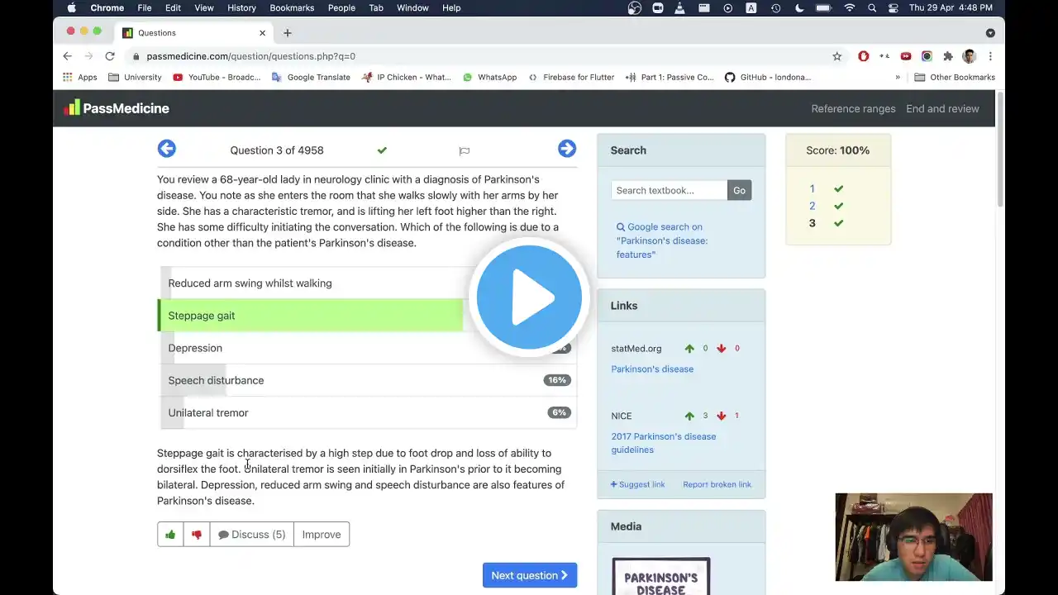1058x595 pixels.
Task: Open the History menu
Action: (241, 7)
